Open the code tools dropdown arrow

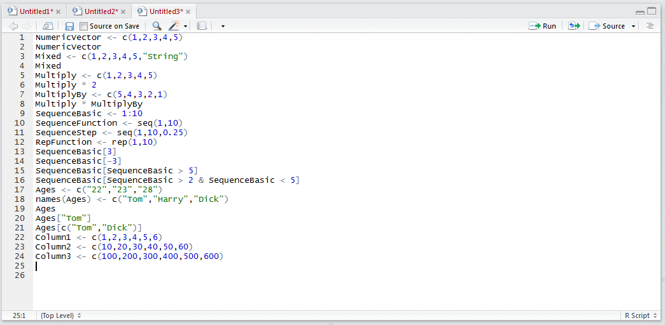point(186,27)
